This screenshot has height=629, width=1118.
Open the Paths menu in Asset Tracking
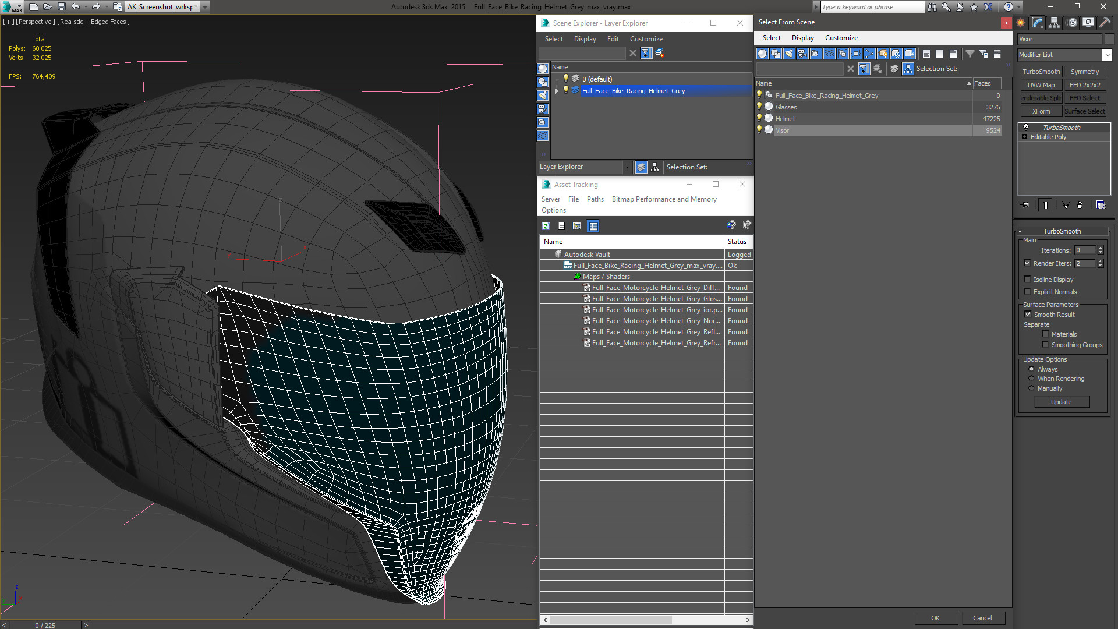595,199
